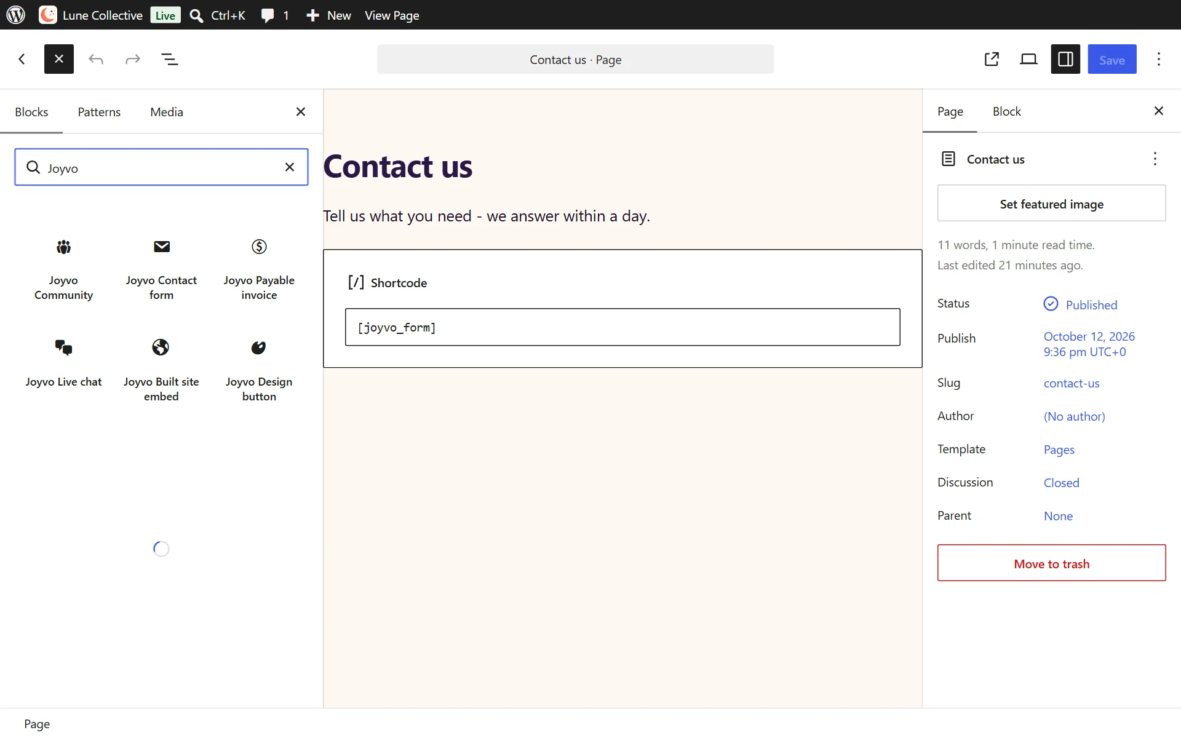Screen dimensions: 1181x738
Task: Click the New plus icon
Action: pos(312,15)
